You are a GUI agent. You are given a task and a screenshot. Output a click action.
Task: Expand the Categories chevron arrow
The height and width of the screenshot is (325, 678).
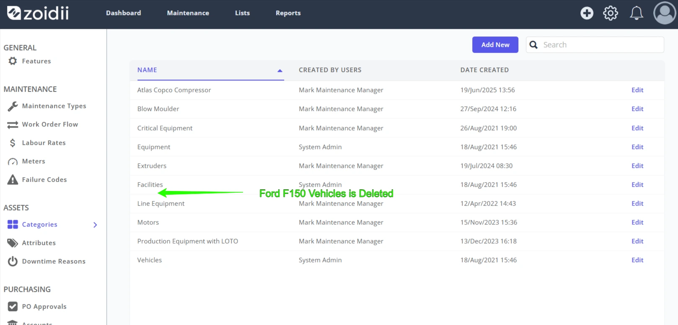coord(95,225)
